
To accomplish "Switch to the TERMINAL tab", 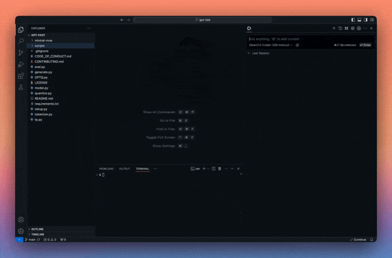I will click(x=142, y=169).
